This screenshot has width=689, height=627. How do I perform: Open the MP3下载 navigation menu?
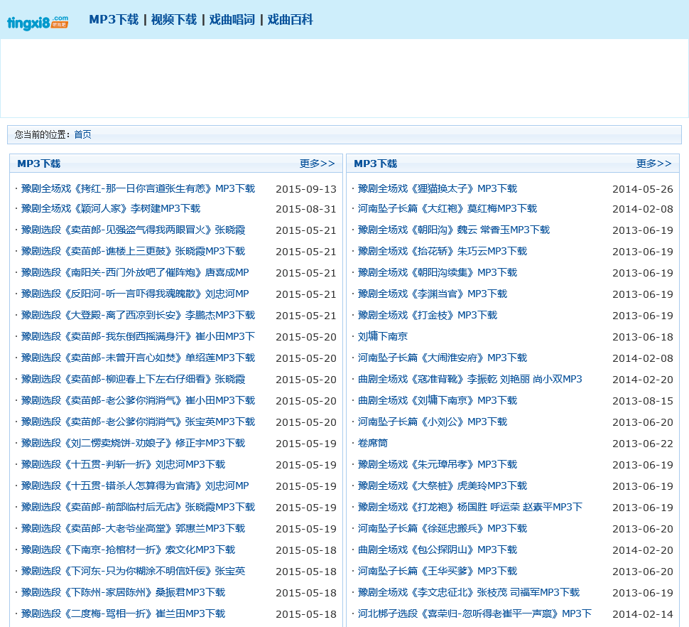[114, 20]
